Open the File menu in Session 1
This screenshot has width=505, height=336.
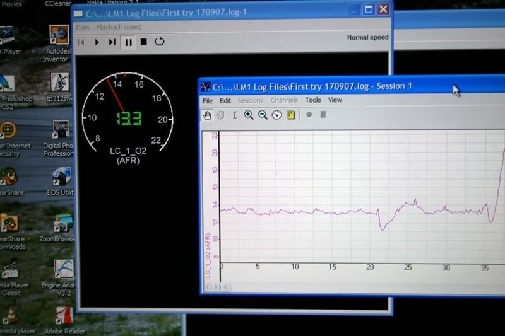208,100
